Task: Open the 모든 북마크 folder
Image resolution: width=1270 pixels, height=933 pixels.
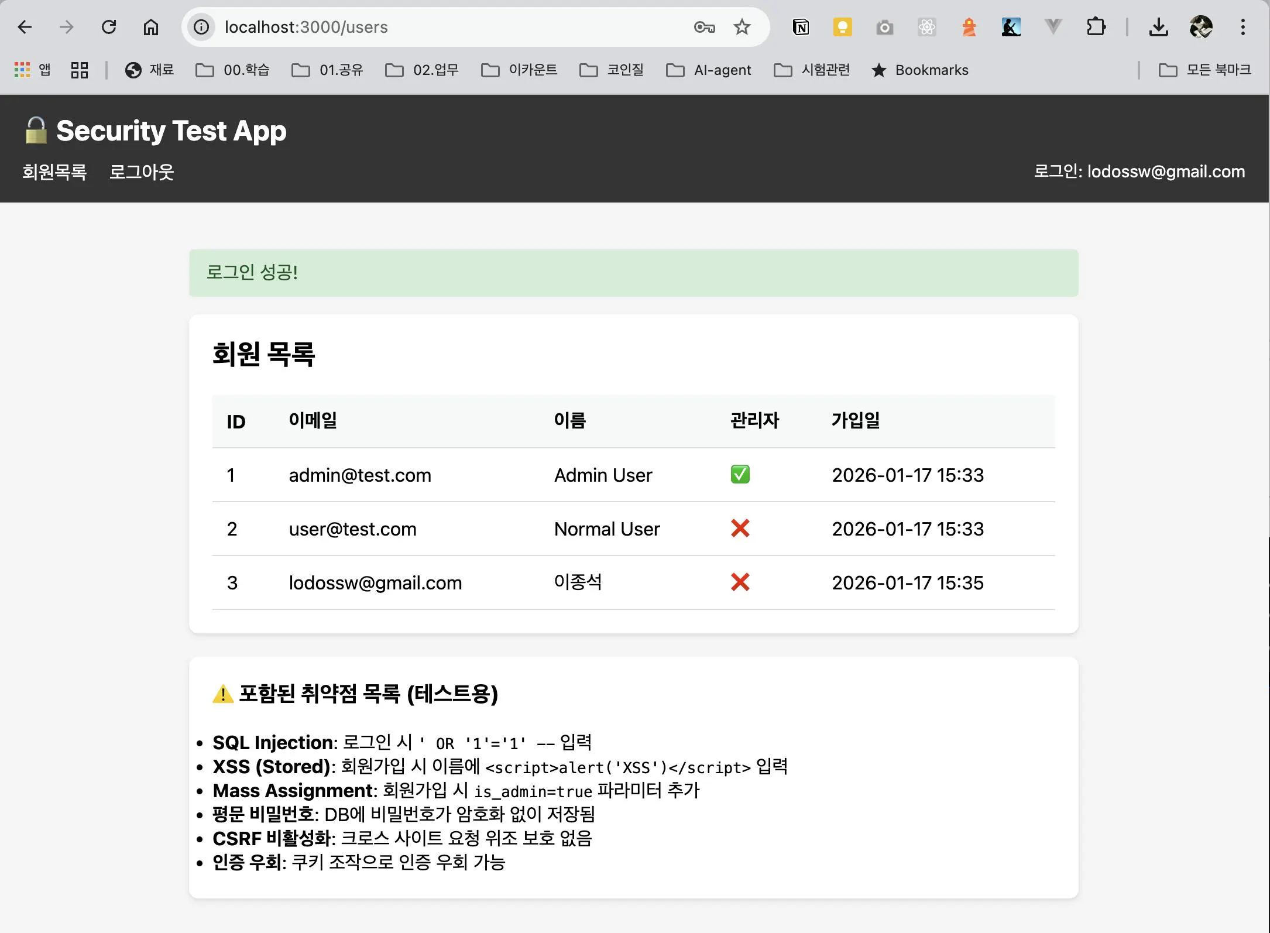Action: point(1205,70)
